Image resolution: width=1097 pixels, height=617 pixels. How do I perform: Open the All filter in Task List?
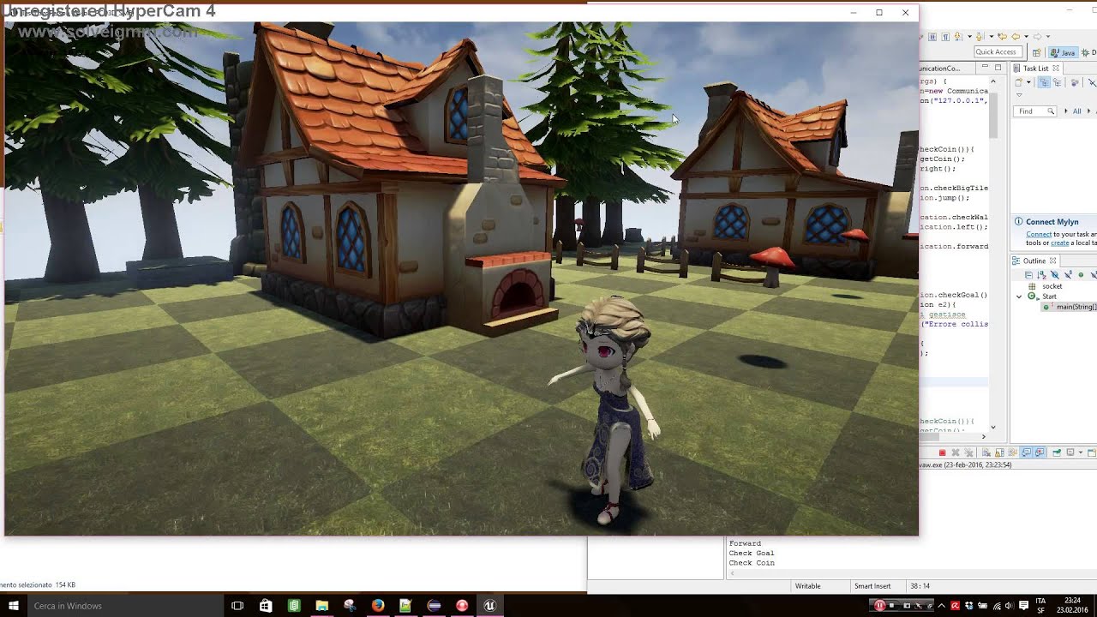(1077, 111)
